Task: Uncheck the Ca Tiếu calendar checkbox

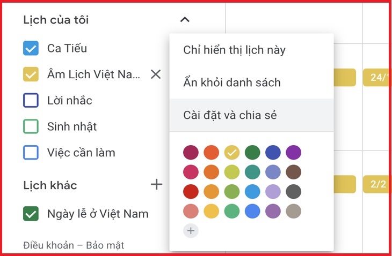Action: (x=31, y=49)
